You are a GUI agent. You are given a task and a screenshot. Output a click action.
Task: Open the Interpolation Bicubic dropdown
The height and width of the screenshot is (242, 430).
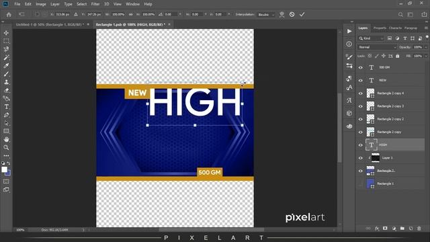[x=266, y=15]
